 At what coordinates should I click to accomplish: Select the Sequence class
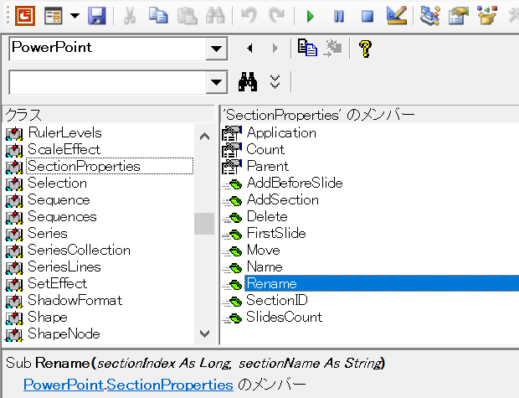point(59,199)
